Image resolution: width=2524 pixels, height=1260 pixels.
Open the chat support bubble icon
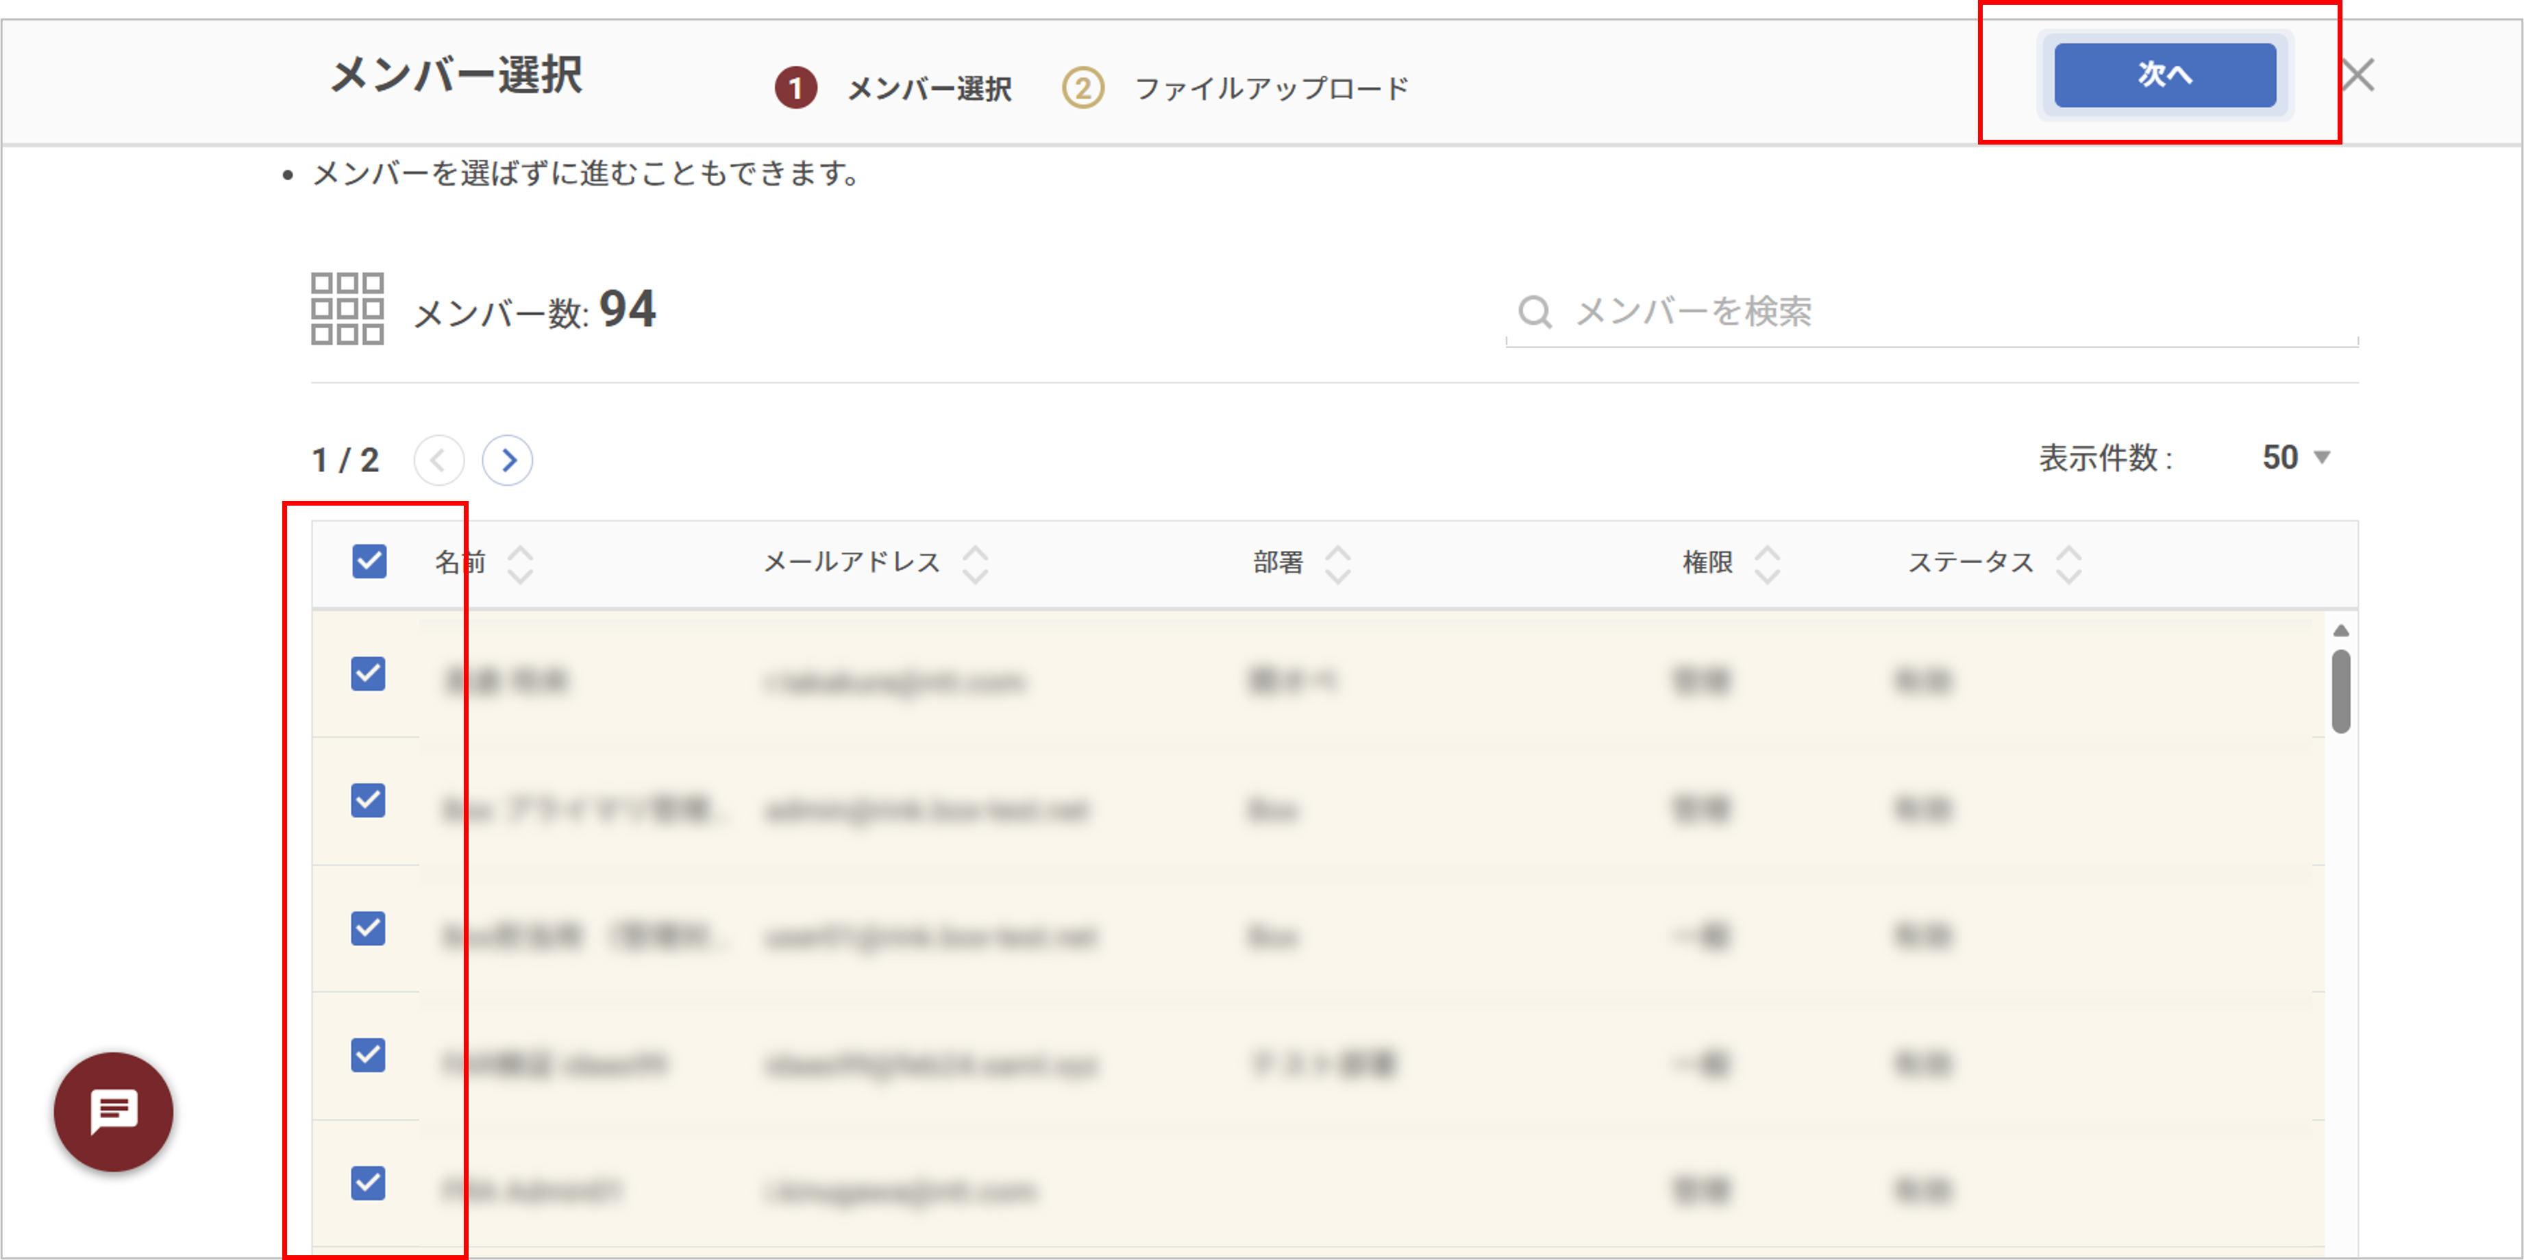point(114,1112)
